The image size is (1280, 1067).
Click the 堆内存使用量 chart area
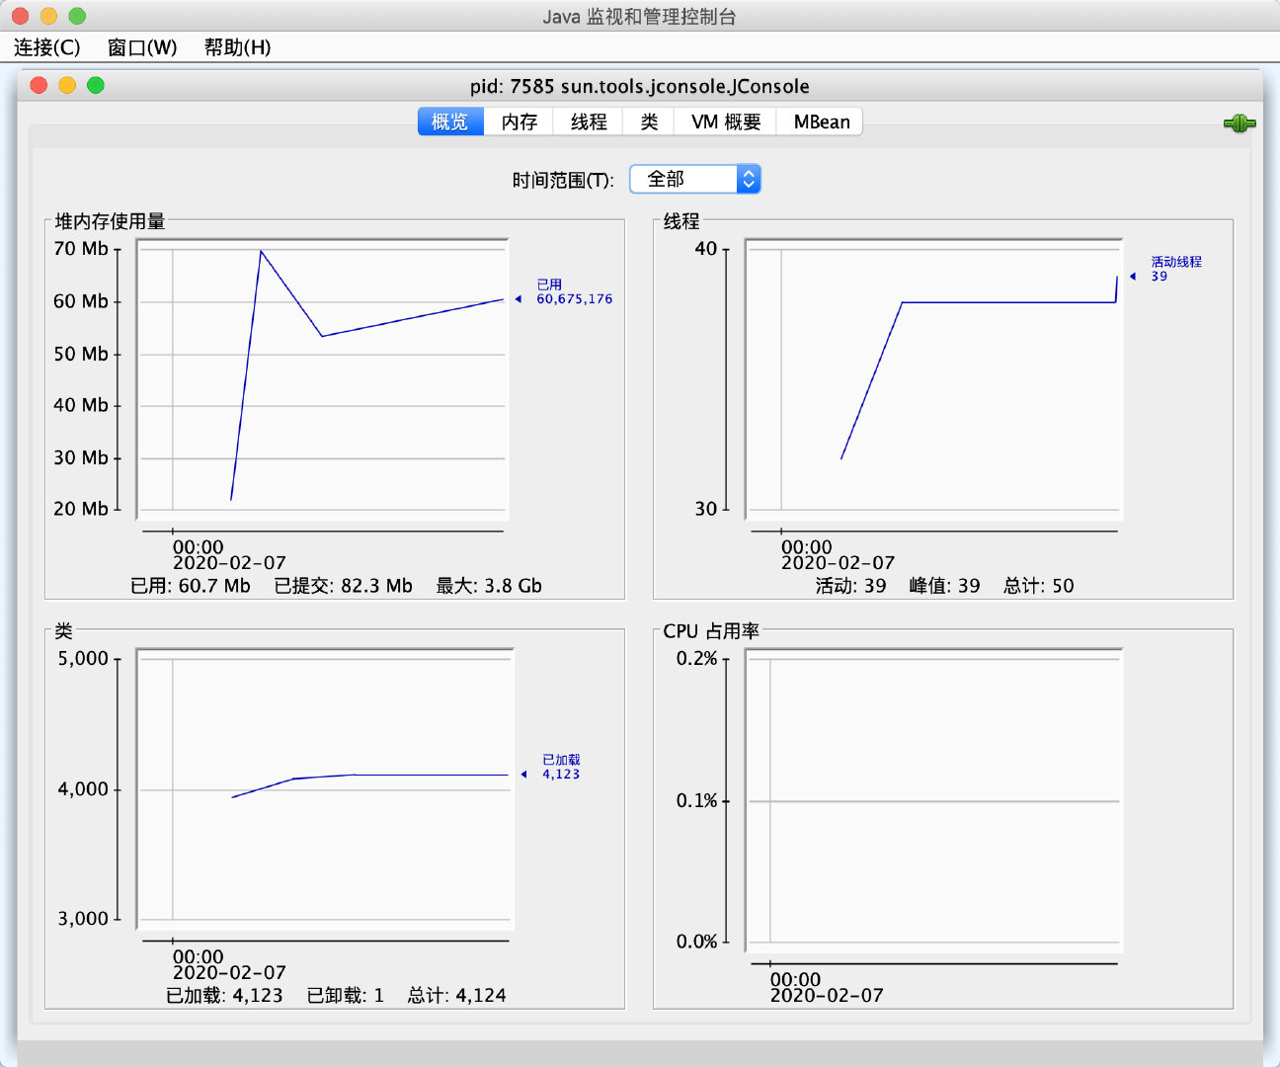coord(322,379)
